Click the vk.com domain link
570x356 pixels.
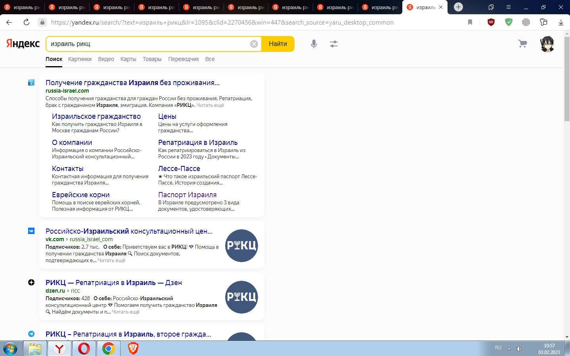[55, 239]
